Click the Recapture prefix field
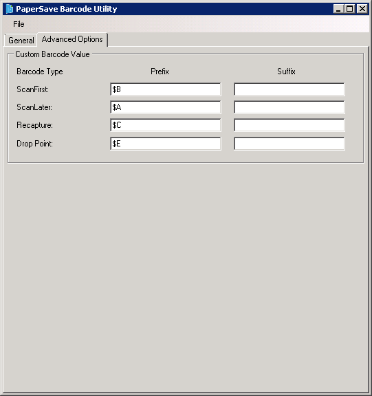 166,125
